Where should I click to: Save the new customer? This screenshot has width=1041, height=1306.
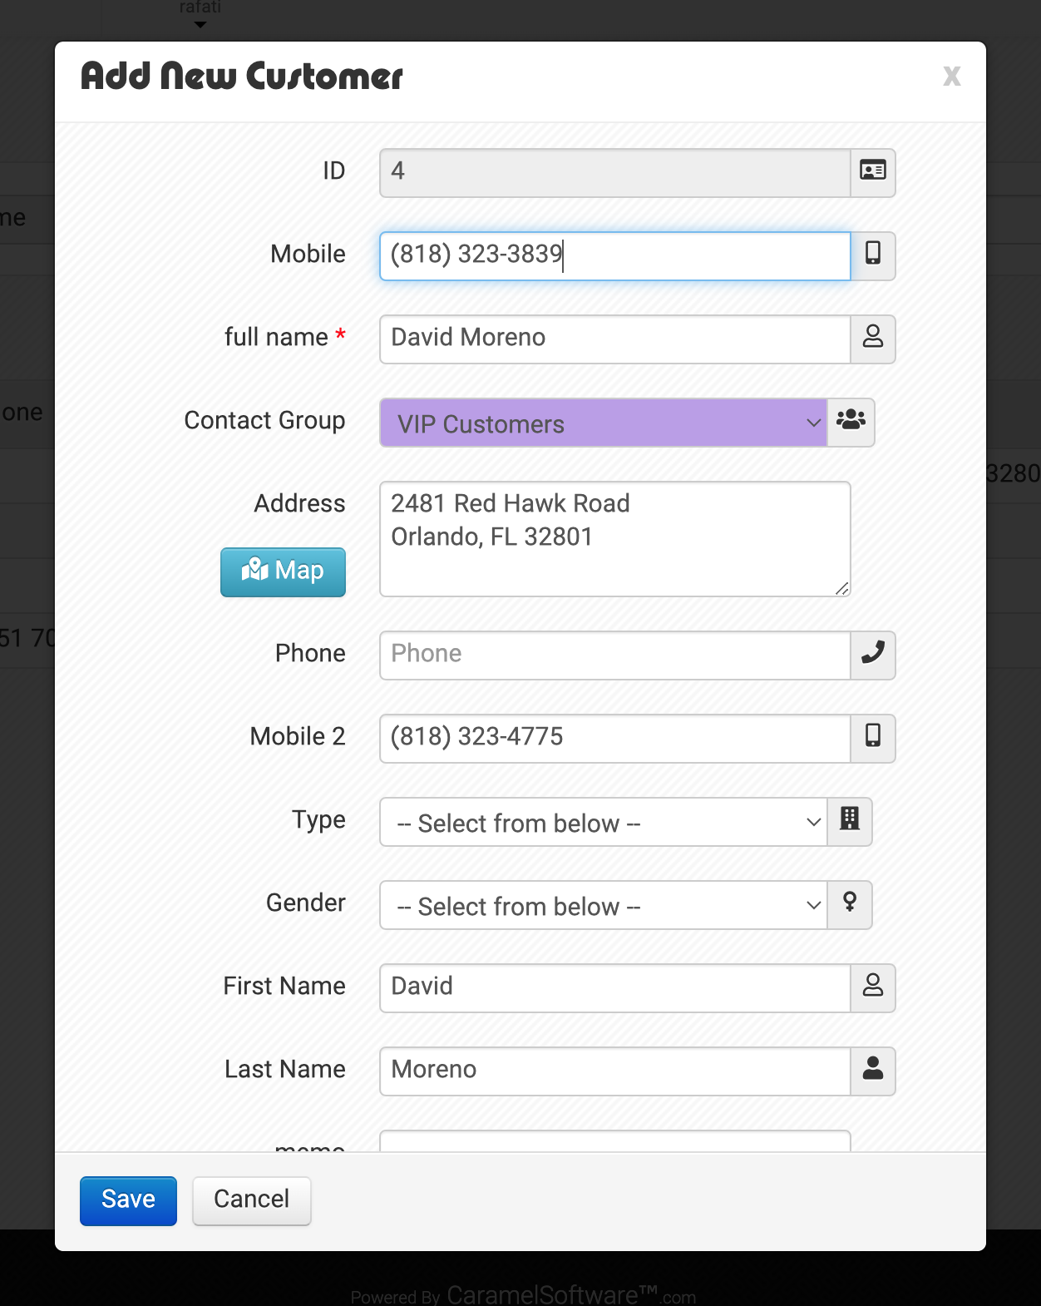(x=128, y=1200)
